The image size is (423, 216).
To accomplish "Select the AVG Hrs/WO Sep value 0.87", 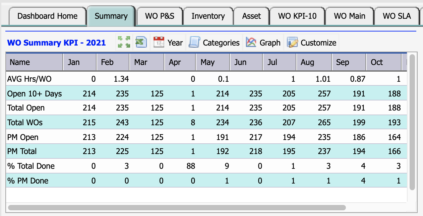I will coord(358,79).
